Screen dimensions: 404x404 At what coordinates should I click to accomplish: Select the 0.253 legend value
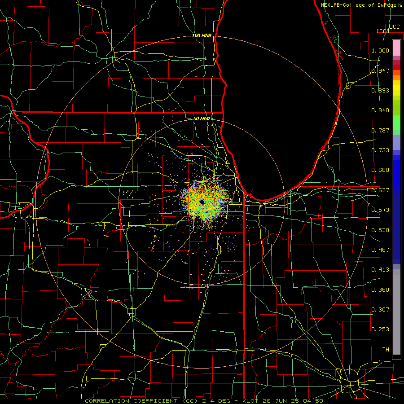(380, 329)
